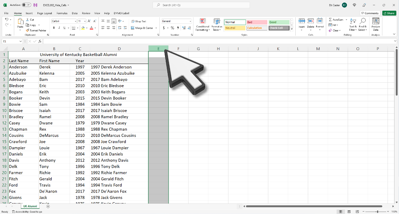Click the Orientation text-angle icon

tap(120, 21)
